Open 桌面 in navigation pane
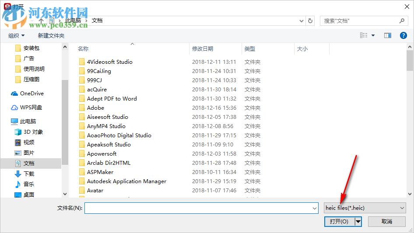The image size is (414, 233). pyautogui.click(x=25, y=195)
